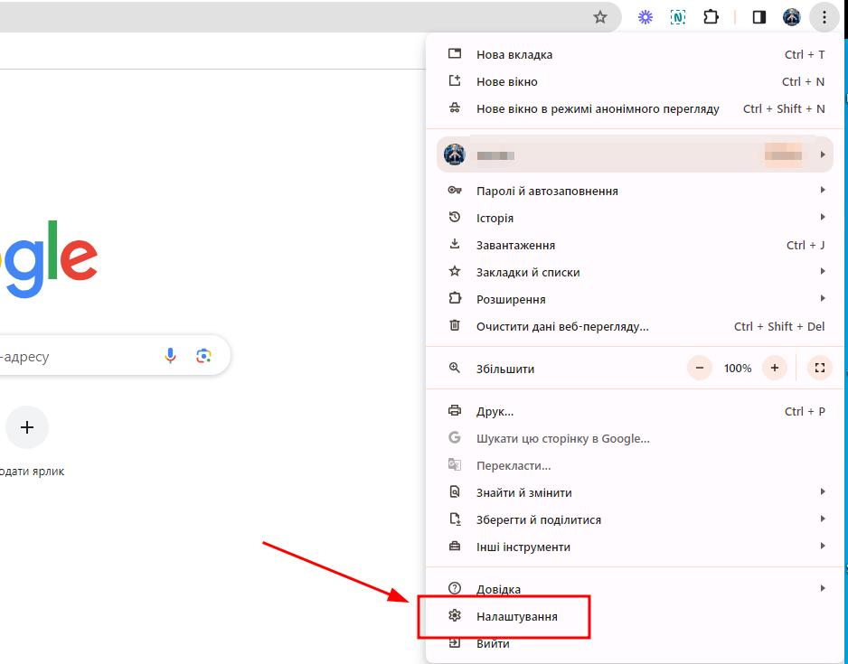Open the Extensions puzzle piece in toolbar

[711, 17]
